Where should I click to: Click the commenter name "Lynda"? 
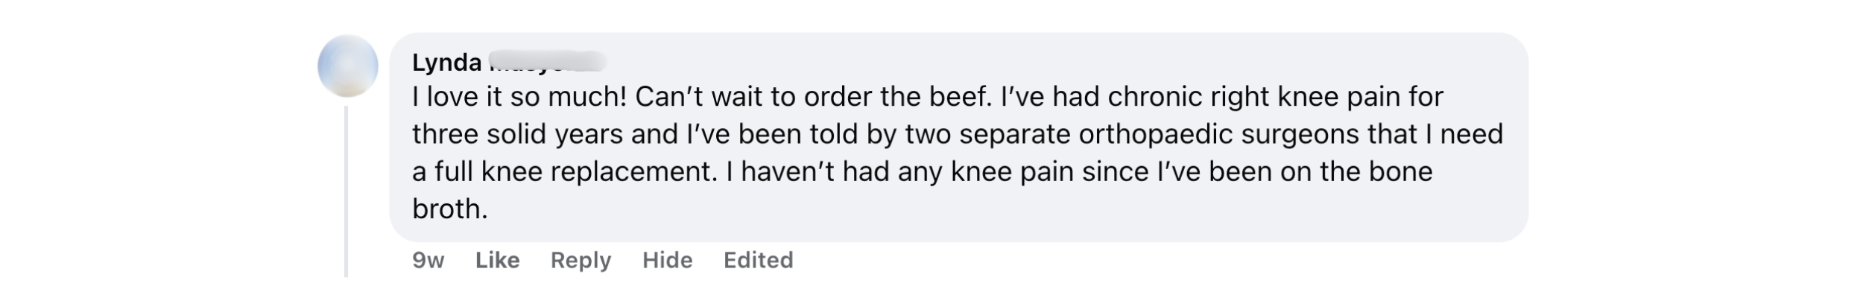tap(446, 63)
